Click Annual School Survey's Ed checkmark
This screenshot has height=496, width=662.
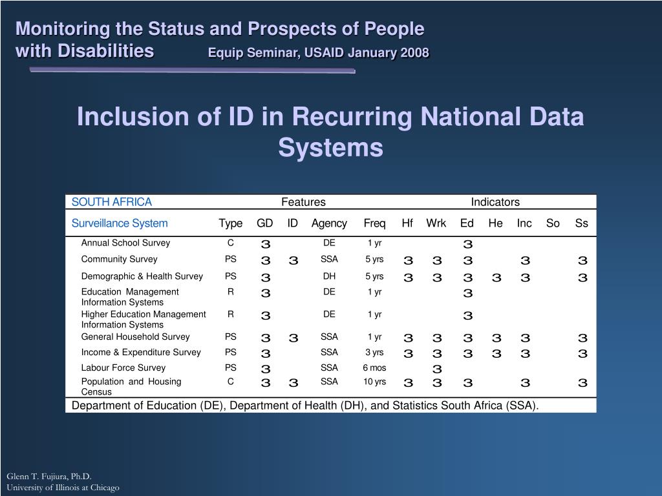(467, 244)
